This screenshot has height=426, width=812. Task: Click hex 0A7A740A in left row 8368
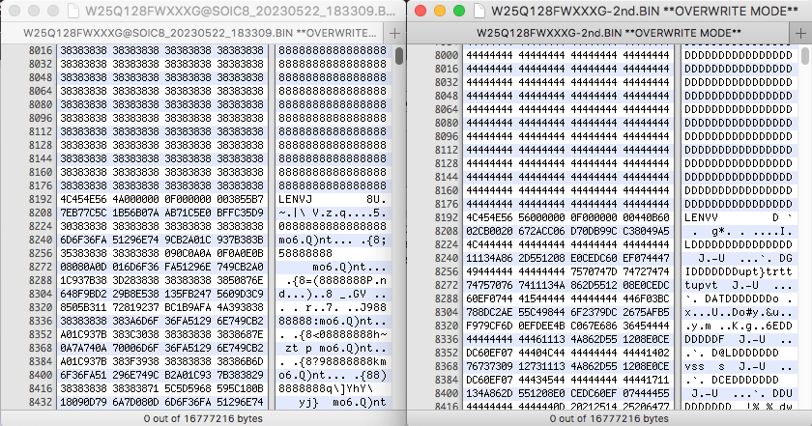click(84, 348)
